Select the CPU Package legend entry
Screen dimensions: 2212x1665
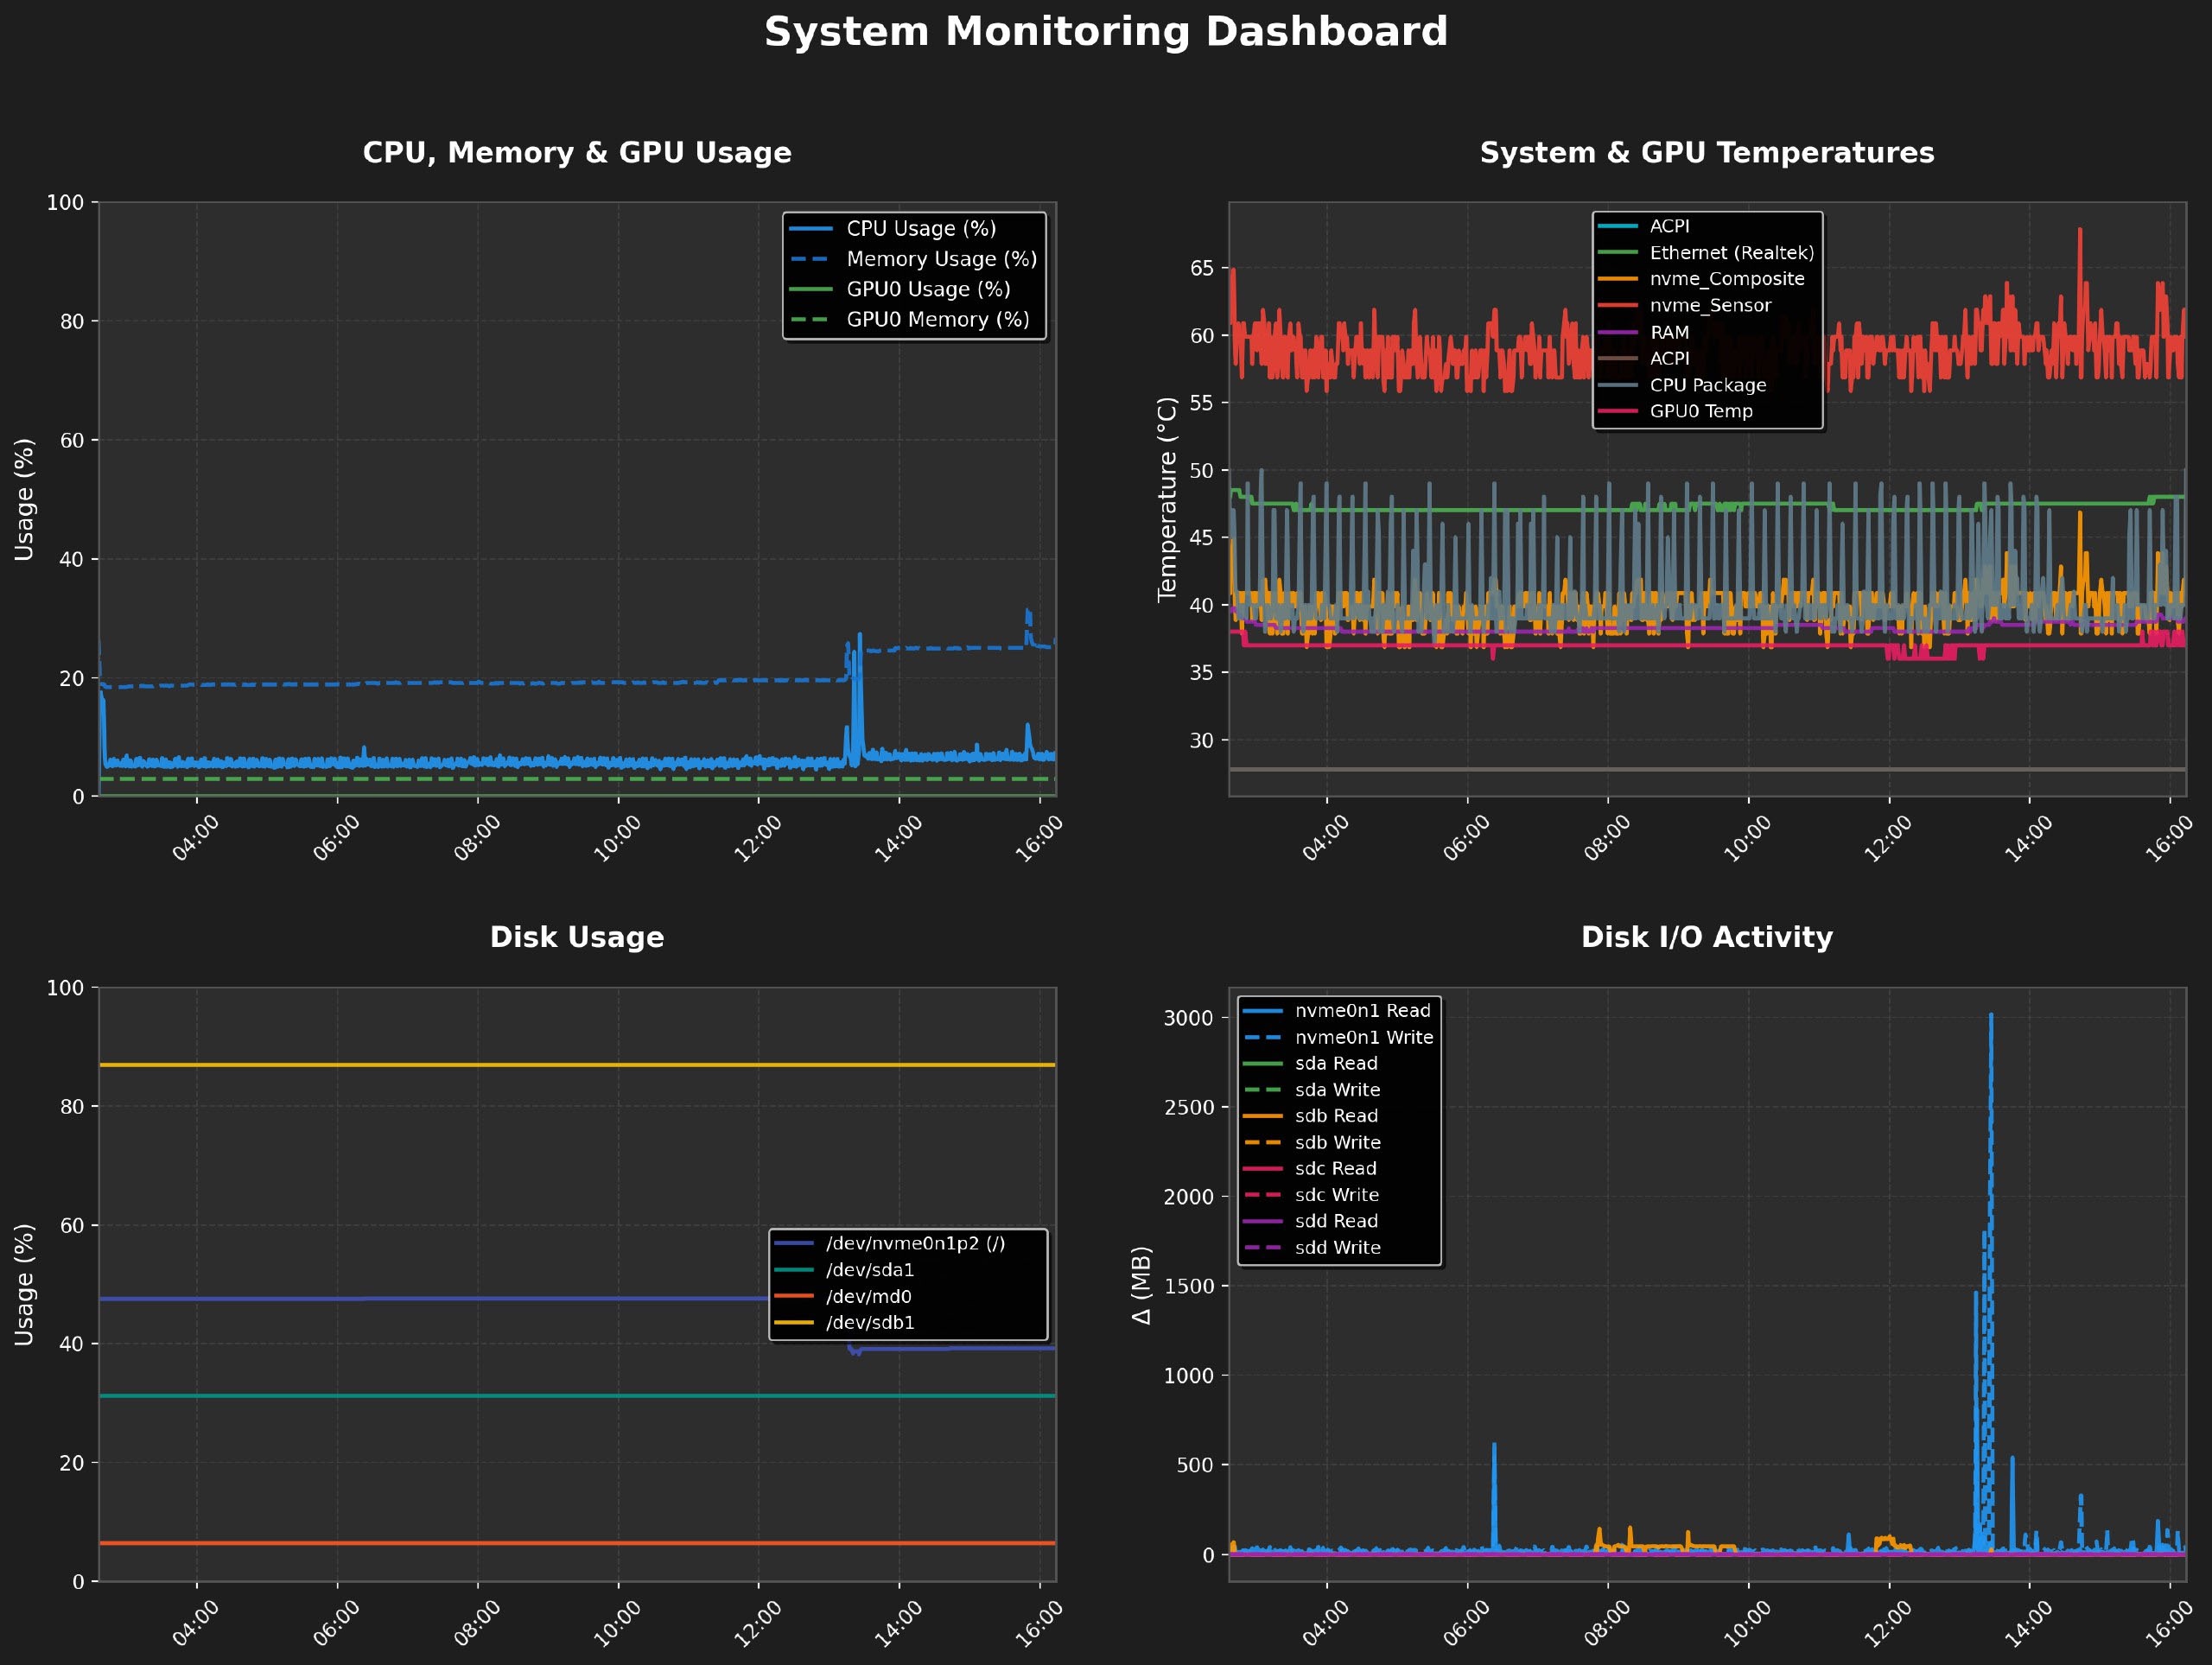1707,385
